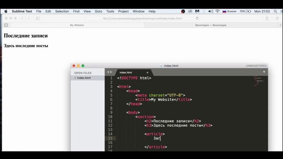
Task: Click the battery 75% indicator
Action: coord(245,11)
